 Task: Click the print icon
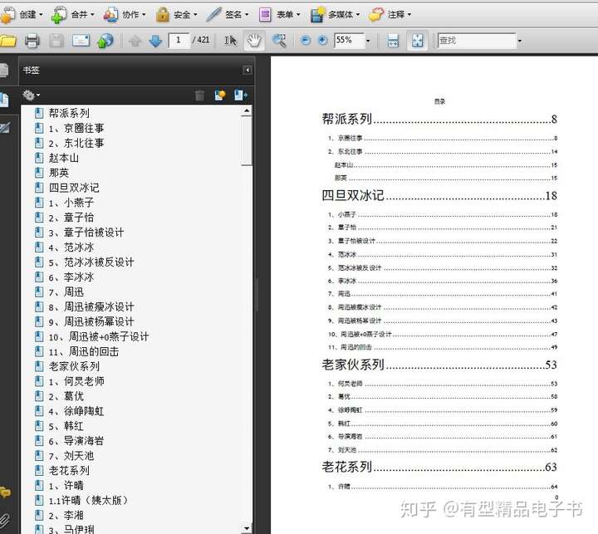32,40
